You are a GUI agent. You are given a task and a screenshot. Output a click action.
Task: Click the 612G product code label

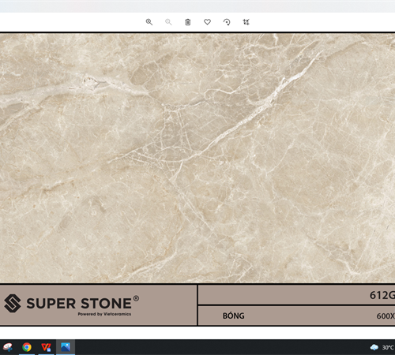(x=382, y=295)
